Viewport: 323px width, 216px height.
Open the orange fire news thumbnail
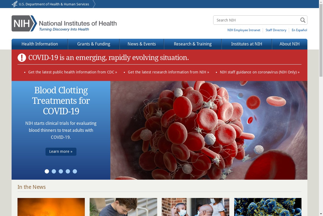51,207
